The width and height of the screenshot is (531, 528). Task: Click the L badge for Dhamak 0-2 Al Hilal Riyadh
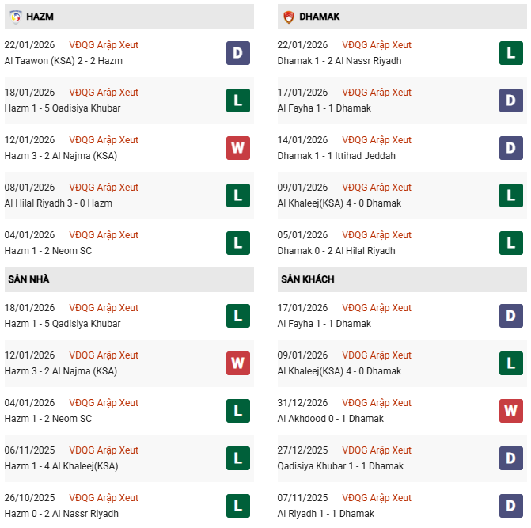click(x=511, y=243)
